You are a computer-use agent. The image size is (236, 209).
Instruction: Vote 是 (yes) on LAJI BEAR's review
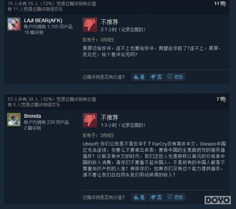pos(139,77)
